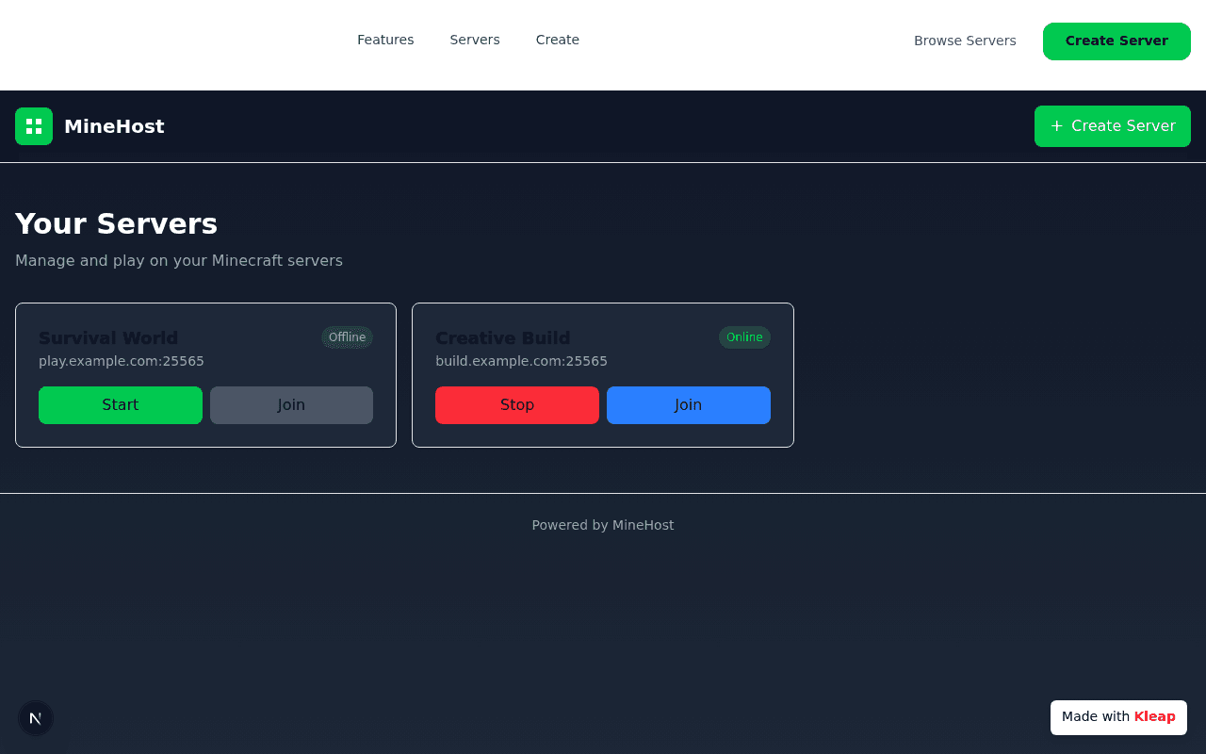
Task: Select address build.example.com:25565
Action: [521, 361]
